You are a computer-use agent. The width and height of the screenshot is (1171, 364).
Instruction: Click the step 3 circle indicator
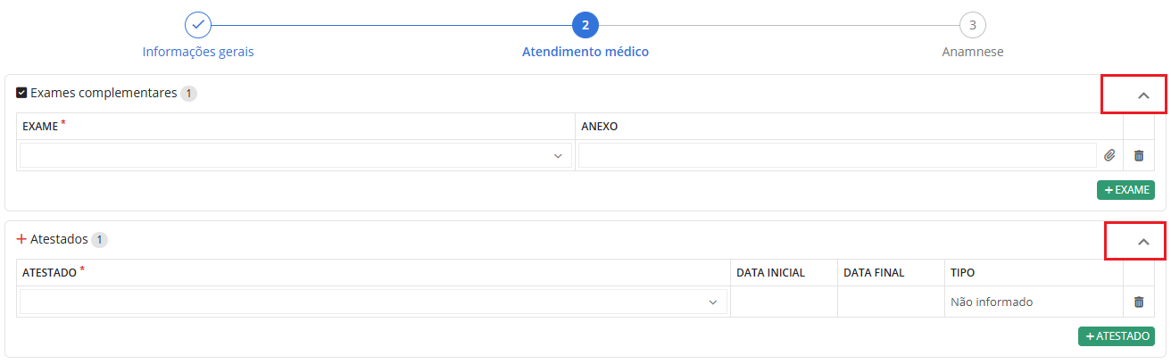tap(973, 25)
